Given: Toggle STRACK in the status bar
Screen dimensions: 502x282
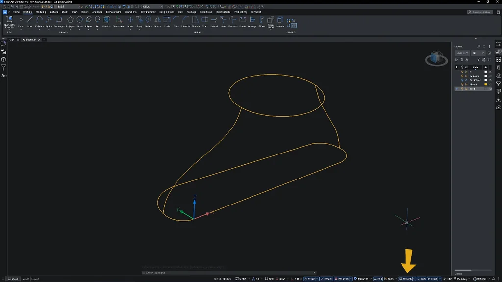Looking at the screenshot, I should pos(326,279).
